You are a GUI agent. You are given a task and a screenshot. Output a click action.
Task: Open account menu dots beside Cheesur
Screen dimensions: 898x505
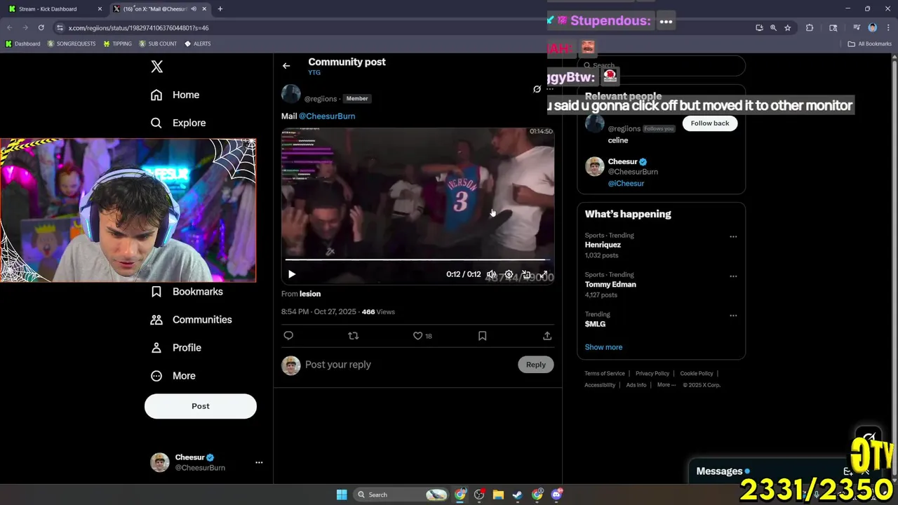pos(259,462)
